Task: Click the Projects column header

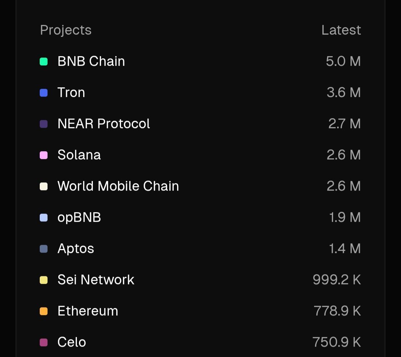Action: (66, 30)
